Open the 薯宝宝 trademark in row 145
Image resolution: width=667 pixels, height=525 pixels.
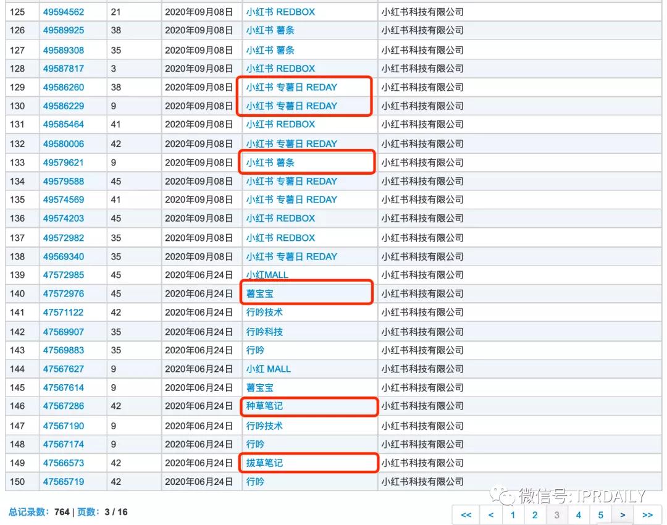pyautogui.click(x=259, y=388)
